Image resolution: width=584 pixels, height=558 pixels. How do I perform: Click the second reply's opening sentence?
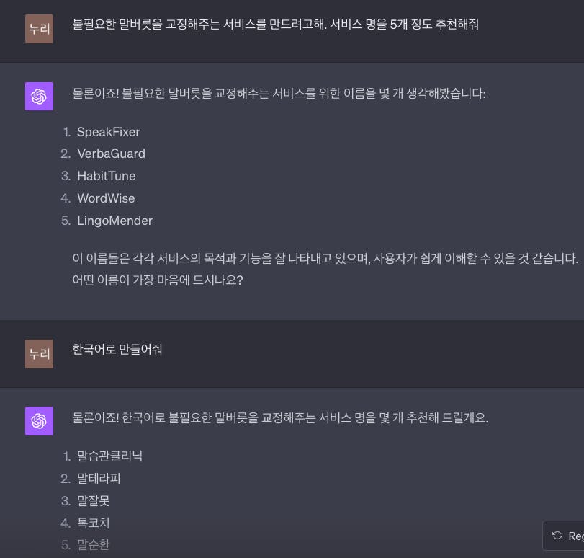click(280, 417)
